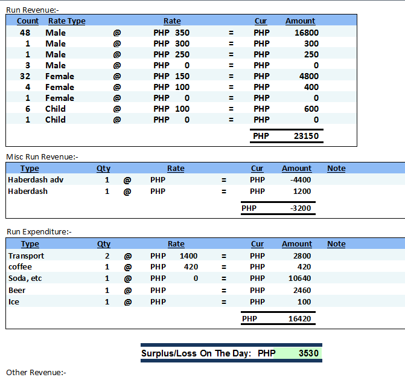Click the Child count 6 cell
The width and height of the screenshot is (405, 383).
(x=28, y=109)
